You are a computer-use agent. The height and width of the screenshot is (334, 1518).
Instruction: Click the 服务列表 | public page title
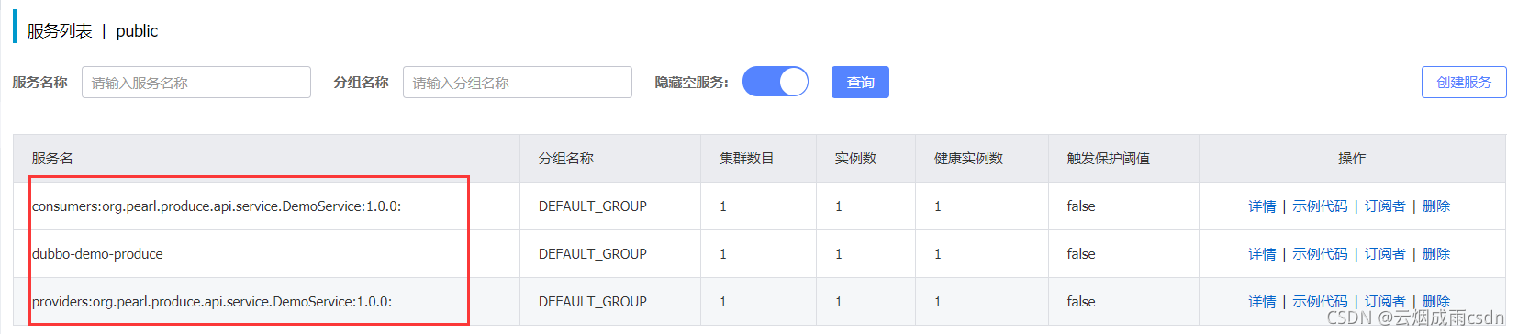tap(93, 31)
